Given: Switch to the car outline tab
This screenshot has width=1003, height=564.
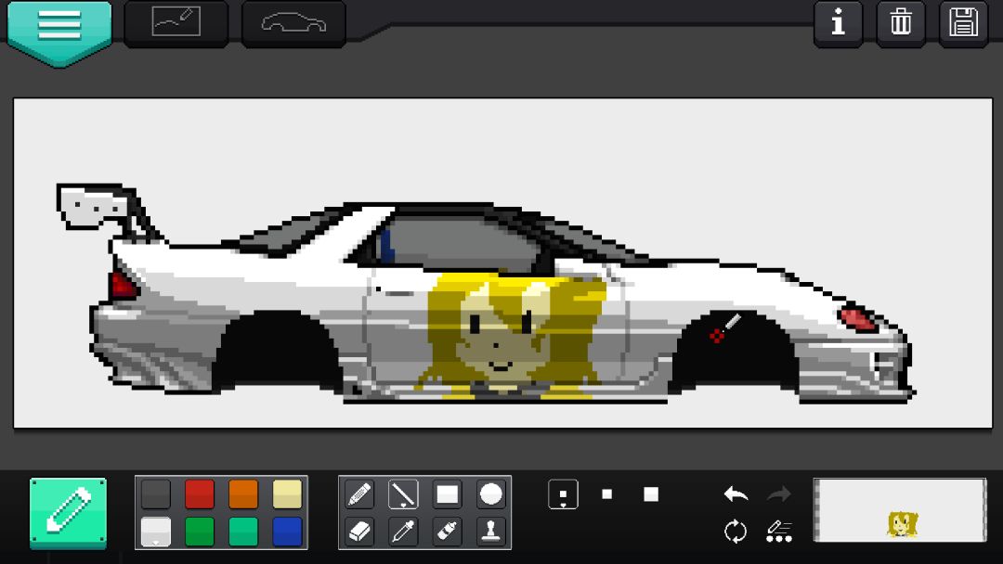Looking at the screenshot, I should click(293, 23).
